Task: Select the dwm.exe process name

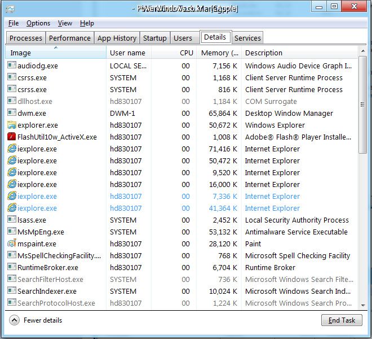Action: tap(32, 113)
